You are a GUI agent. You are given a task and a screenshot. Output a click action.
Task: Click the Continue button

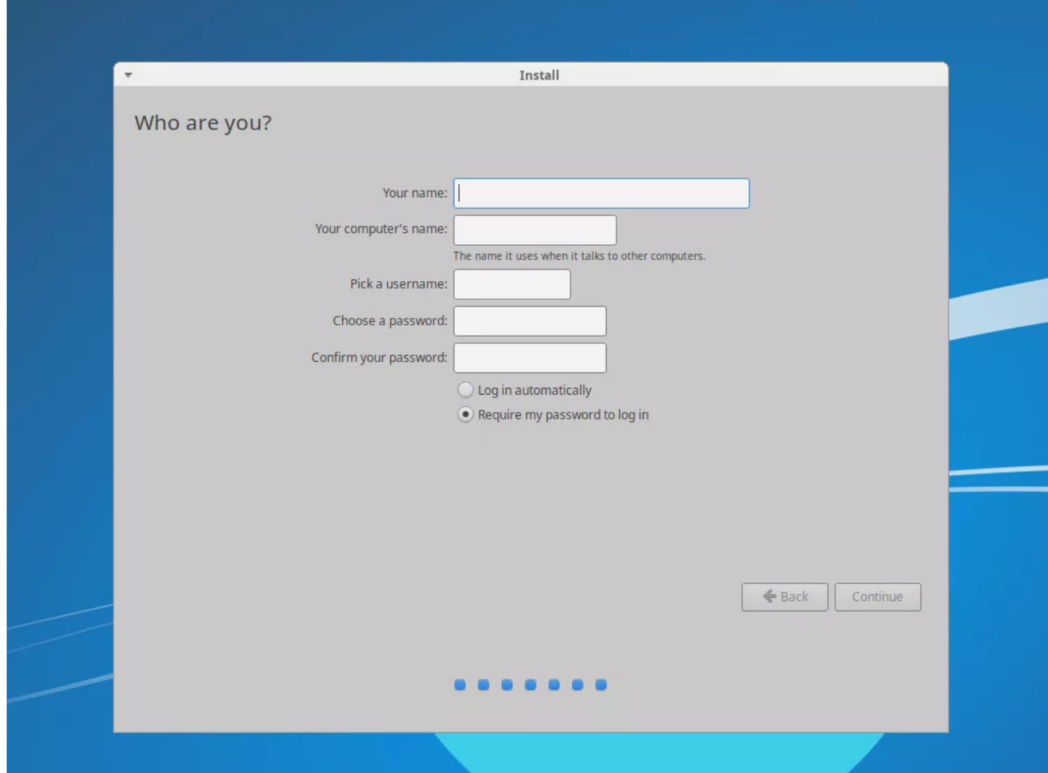pyautogui.click(x=878, y=597)
